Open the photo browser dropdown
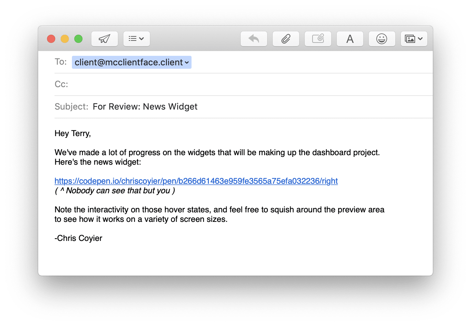The width and height of the screenshot is (471, 326). coord(414,39)
